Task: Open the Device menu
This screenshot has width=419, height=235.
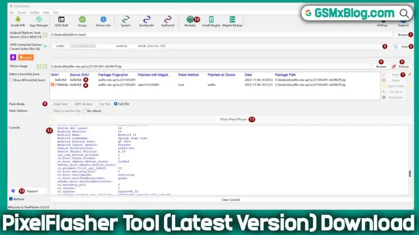Action: 21,12
